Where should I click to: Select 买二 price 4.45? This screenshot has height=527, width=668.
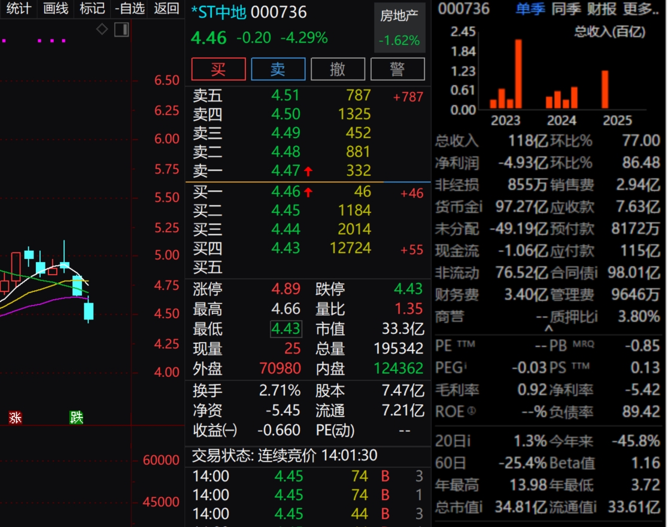click(x=286, y=211)
